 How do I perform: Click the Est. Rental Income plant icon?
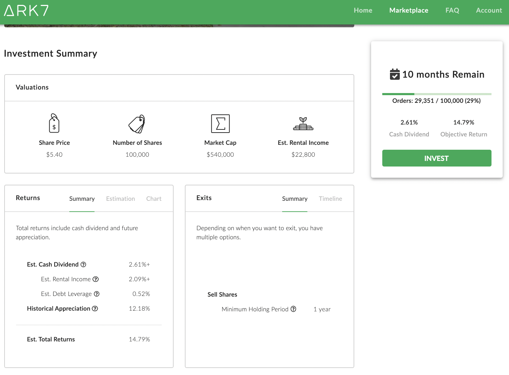(303, 123)
